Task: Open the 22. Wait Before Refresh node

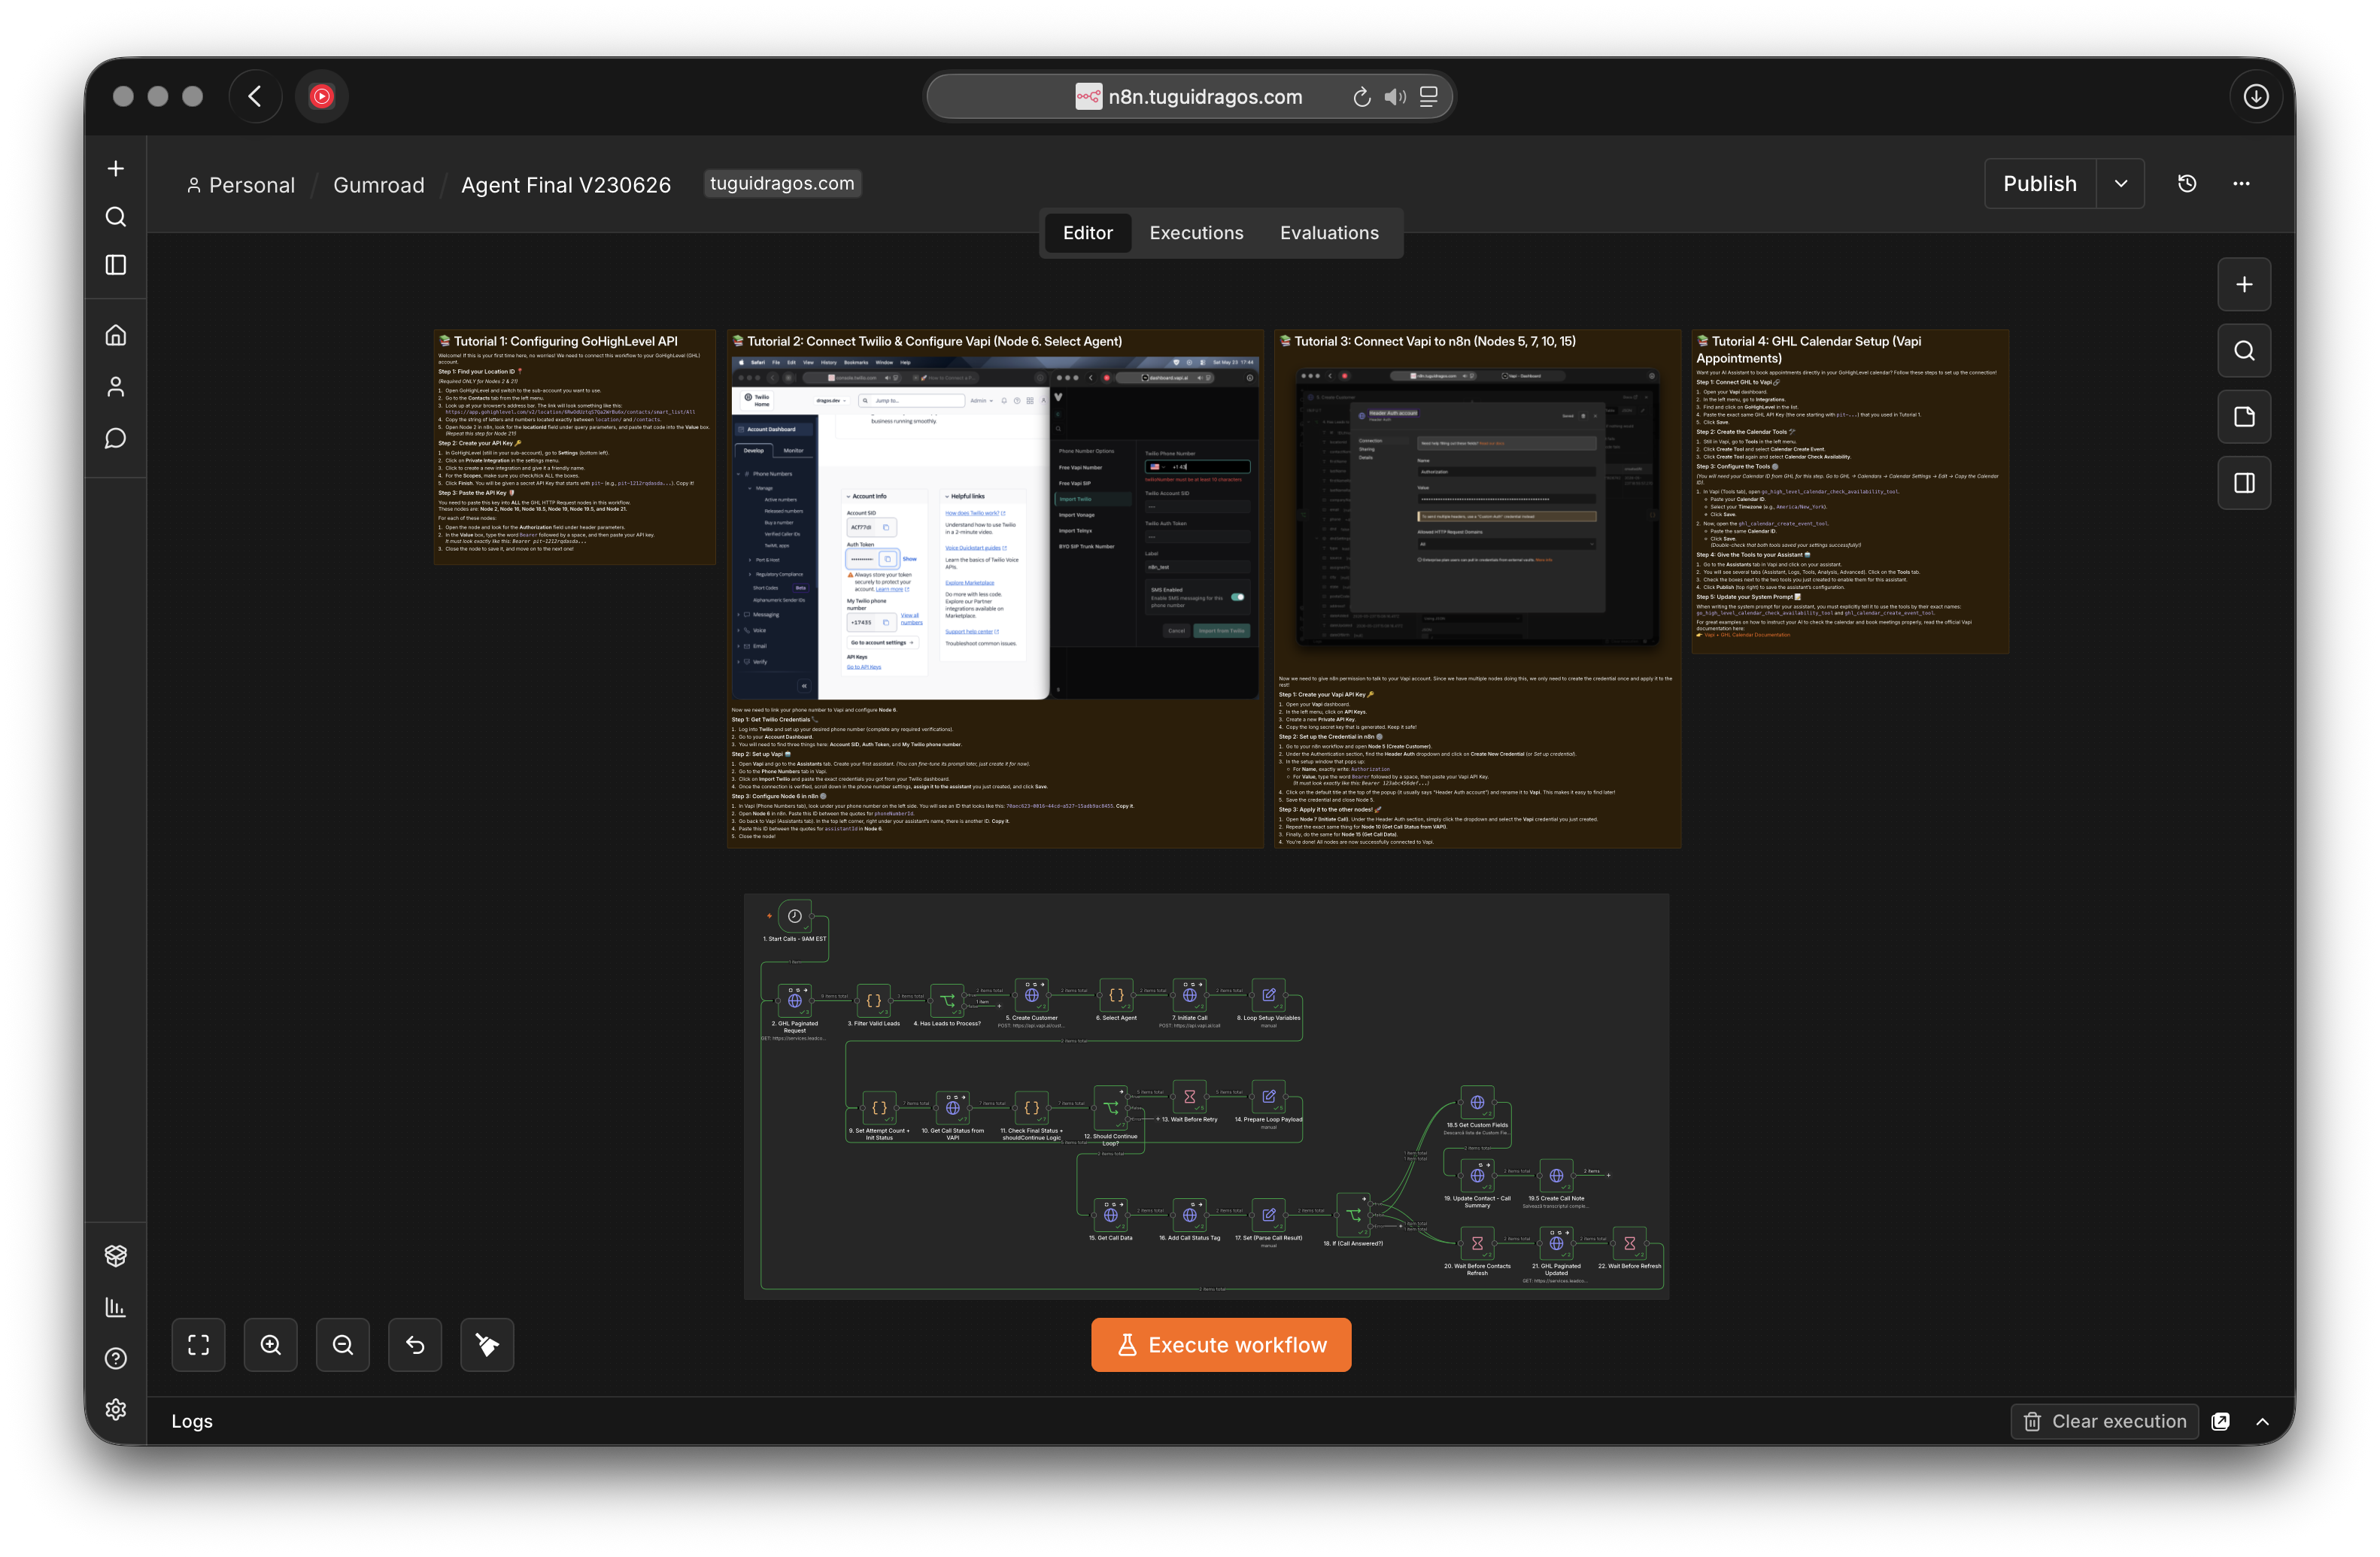Action: (x=1629, y=1244)
